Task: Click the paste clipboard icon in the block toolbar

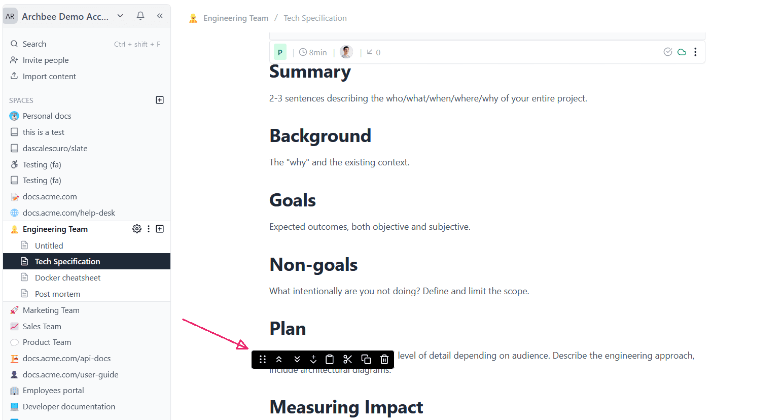Action: click(x=330, y=360)
